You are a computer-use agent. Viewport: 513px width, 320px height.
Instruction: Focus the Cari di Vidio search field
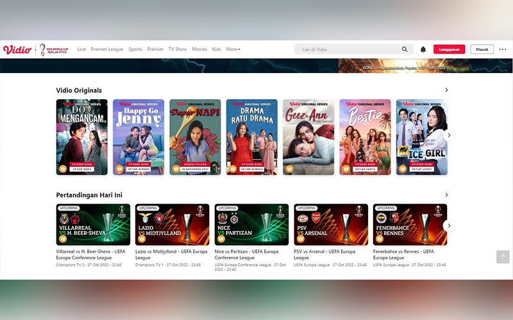pos(346,49)
